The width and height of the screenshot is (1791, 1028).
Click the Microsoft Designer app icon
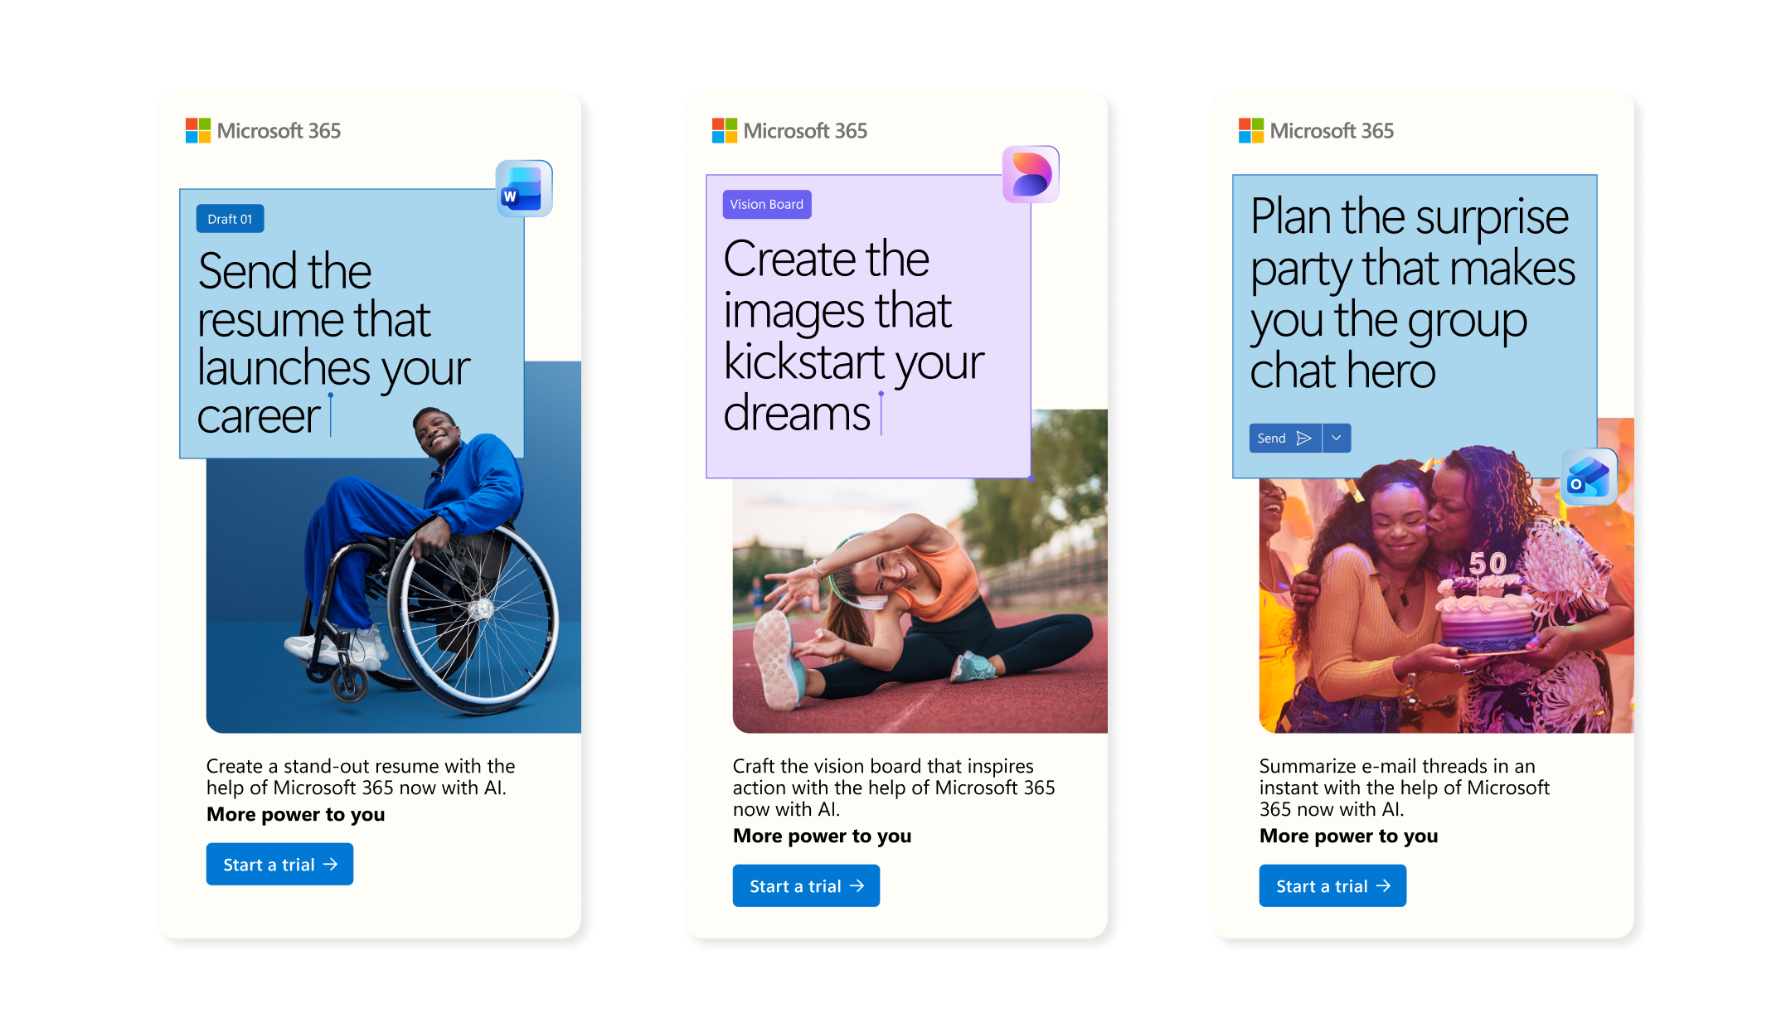(x=1031, y=174)
